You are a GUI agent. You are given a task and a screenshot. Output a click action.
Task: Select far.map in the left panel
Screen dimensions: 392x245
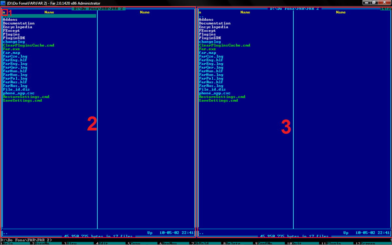pos(11,53)
